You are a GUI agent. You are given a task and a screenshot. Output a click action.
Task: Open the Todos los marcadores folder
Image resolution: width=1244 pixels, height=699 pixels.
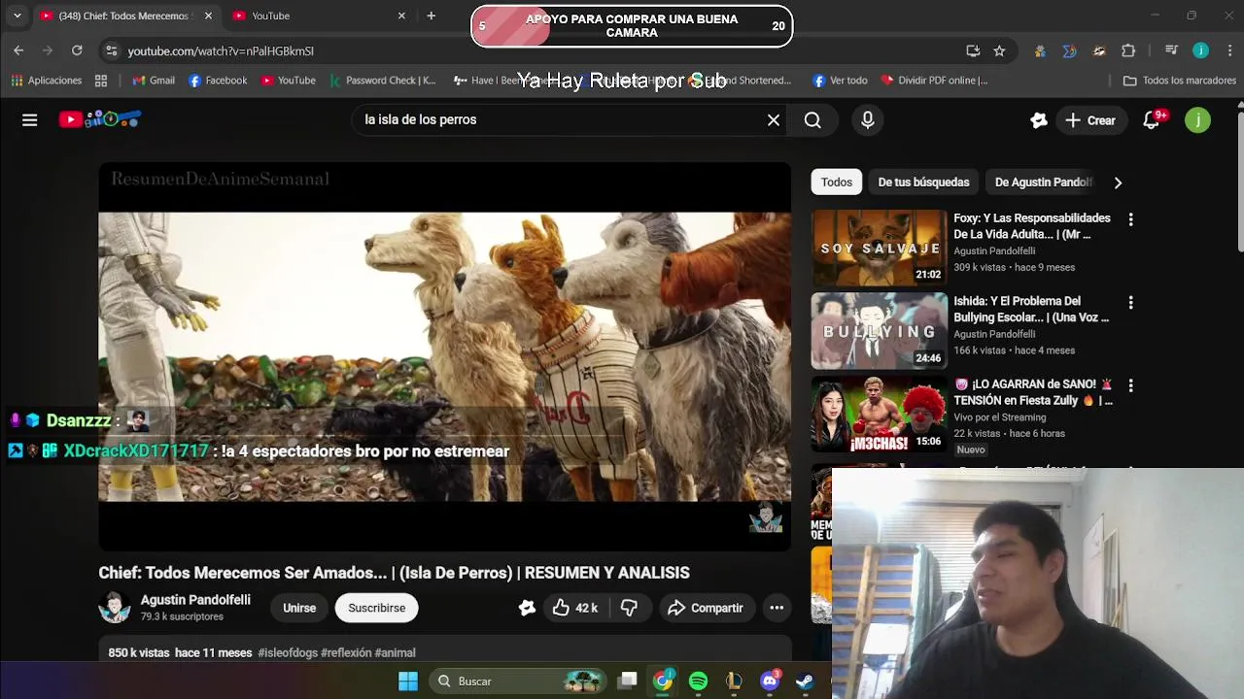click(x=1179, y=81)
